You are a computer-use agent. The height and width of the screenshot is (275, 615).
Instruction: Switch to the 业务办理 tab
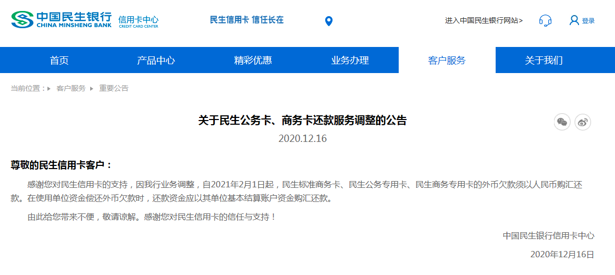[x=350, y=60]
